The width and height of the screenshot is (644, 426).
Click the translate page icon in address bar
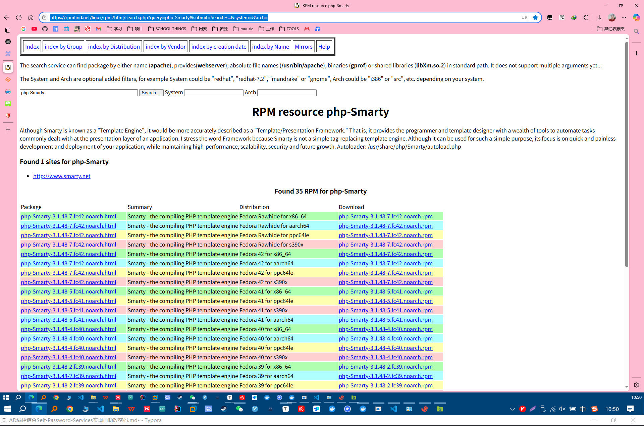(x=524, y=17)
